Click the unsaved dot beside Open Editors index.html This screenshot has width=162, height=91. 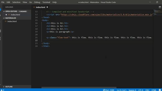(x=6, y=15)
